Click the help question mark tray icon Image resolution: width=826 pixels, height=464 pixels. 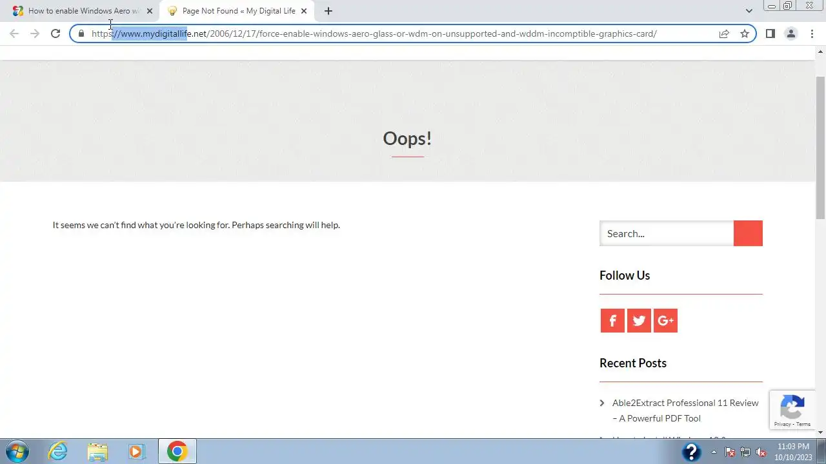[691, 452]
